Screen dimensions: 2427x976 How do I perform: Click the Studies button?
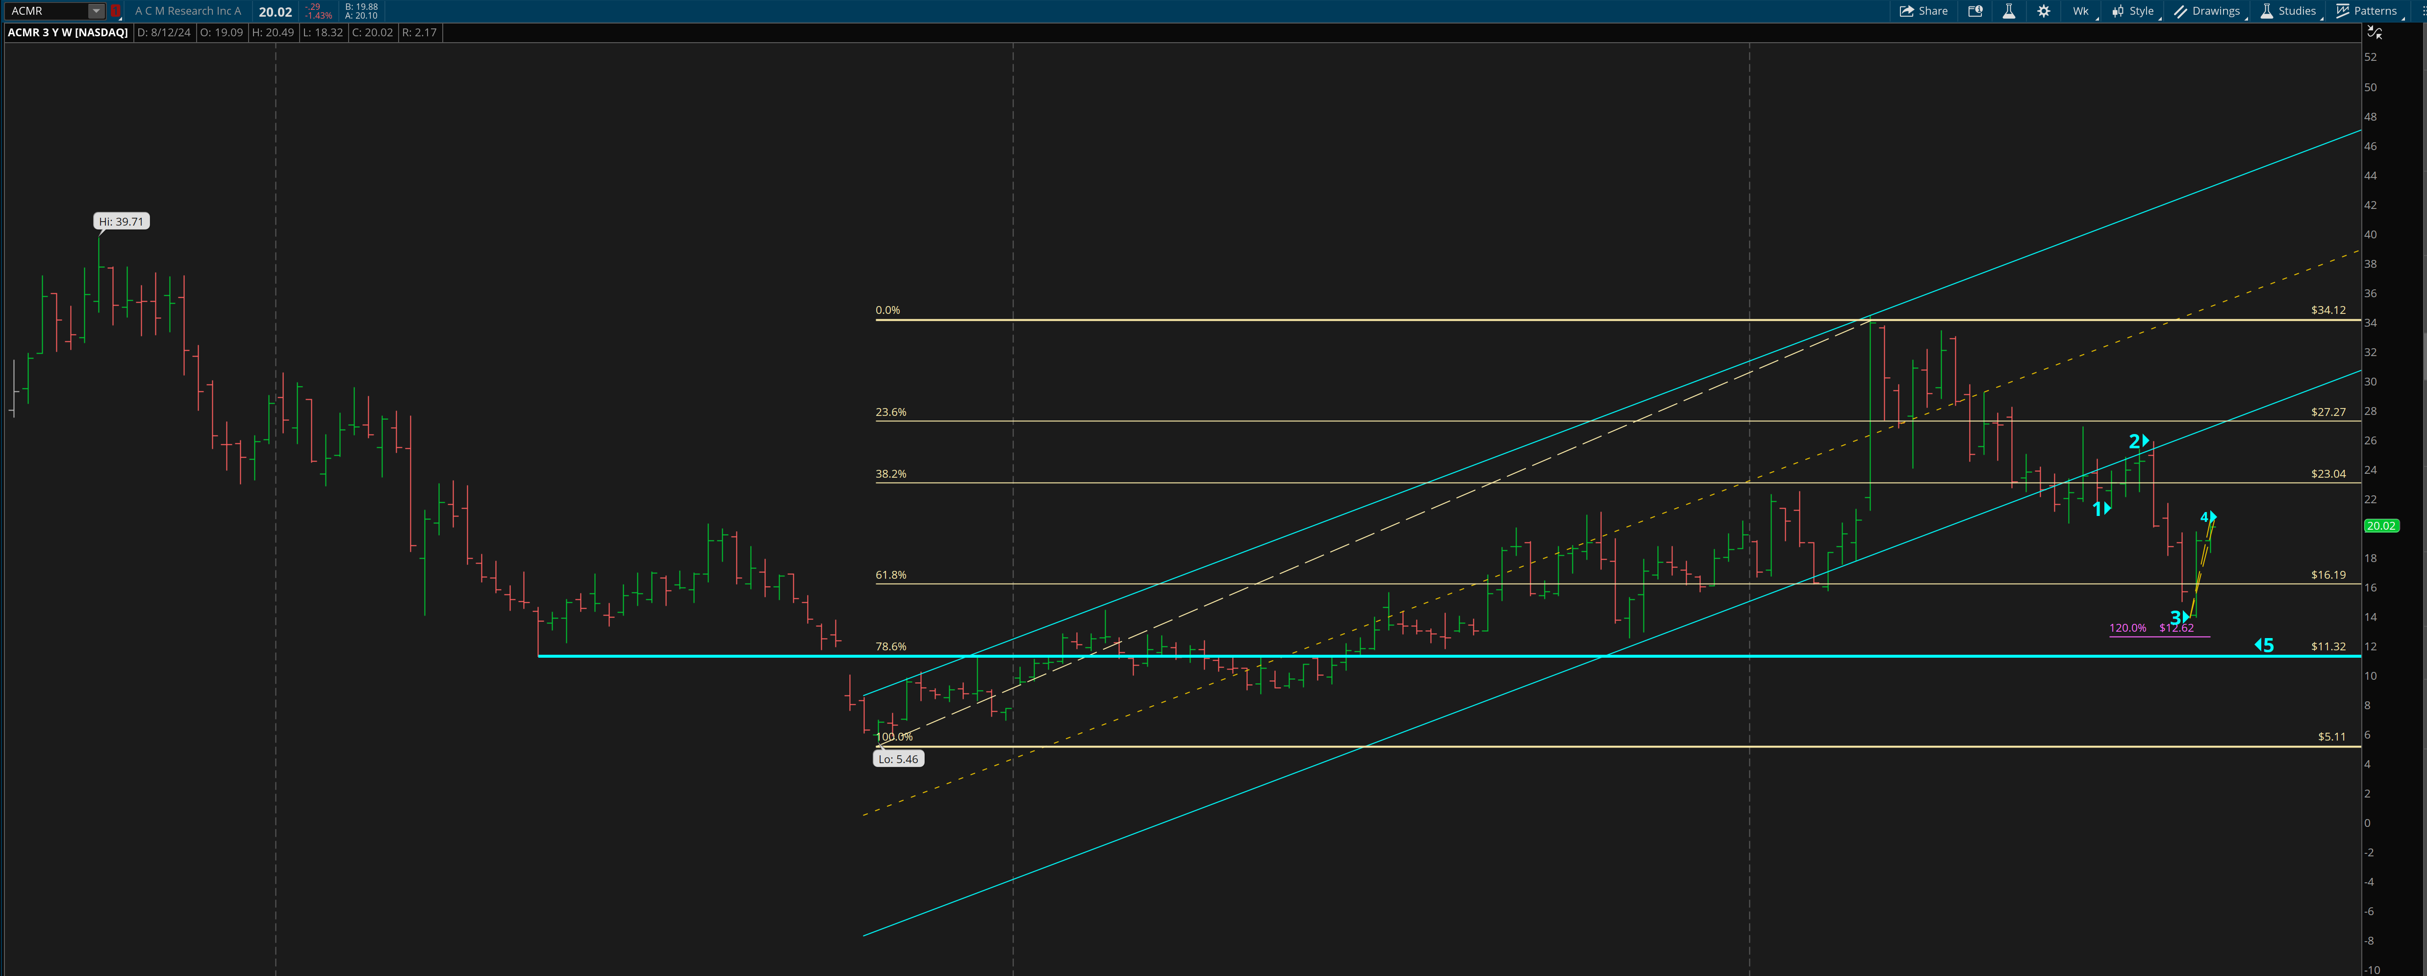[2288, 11]
